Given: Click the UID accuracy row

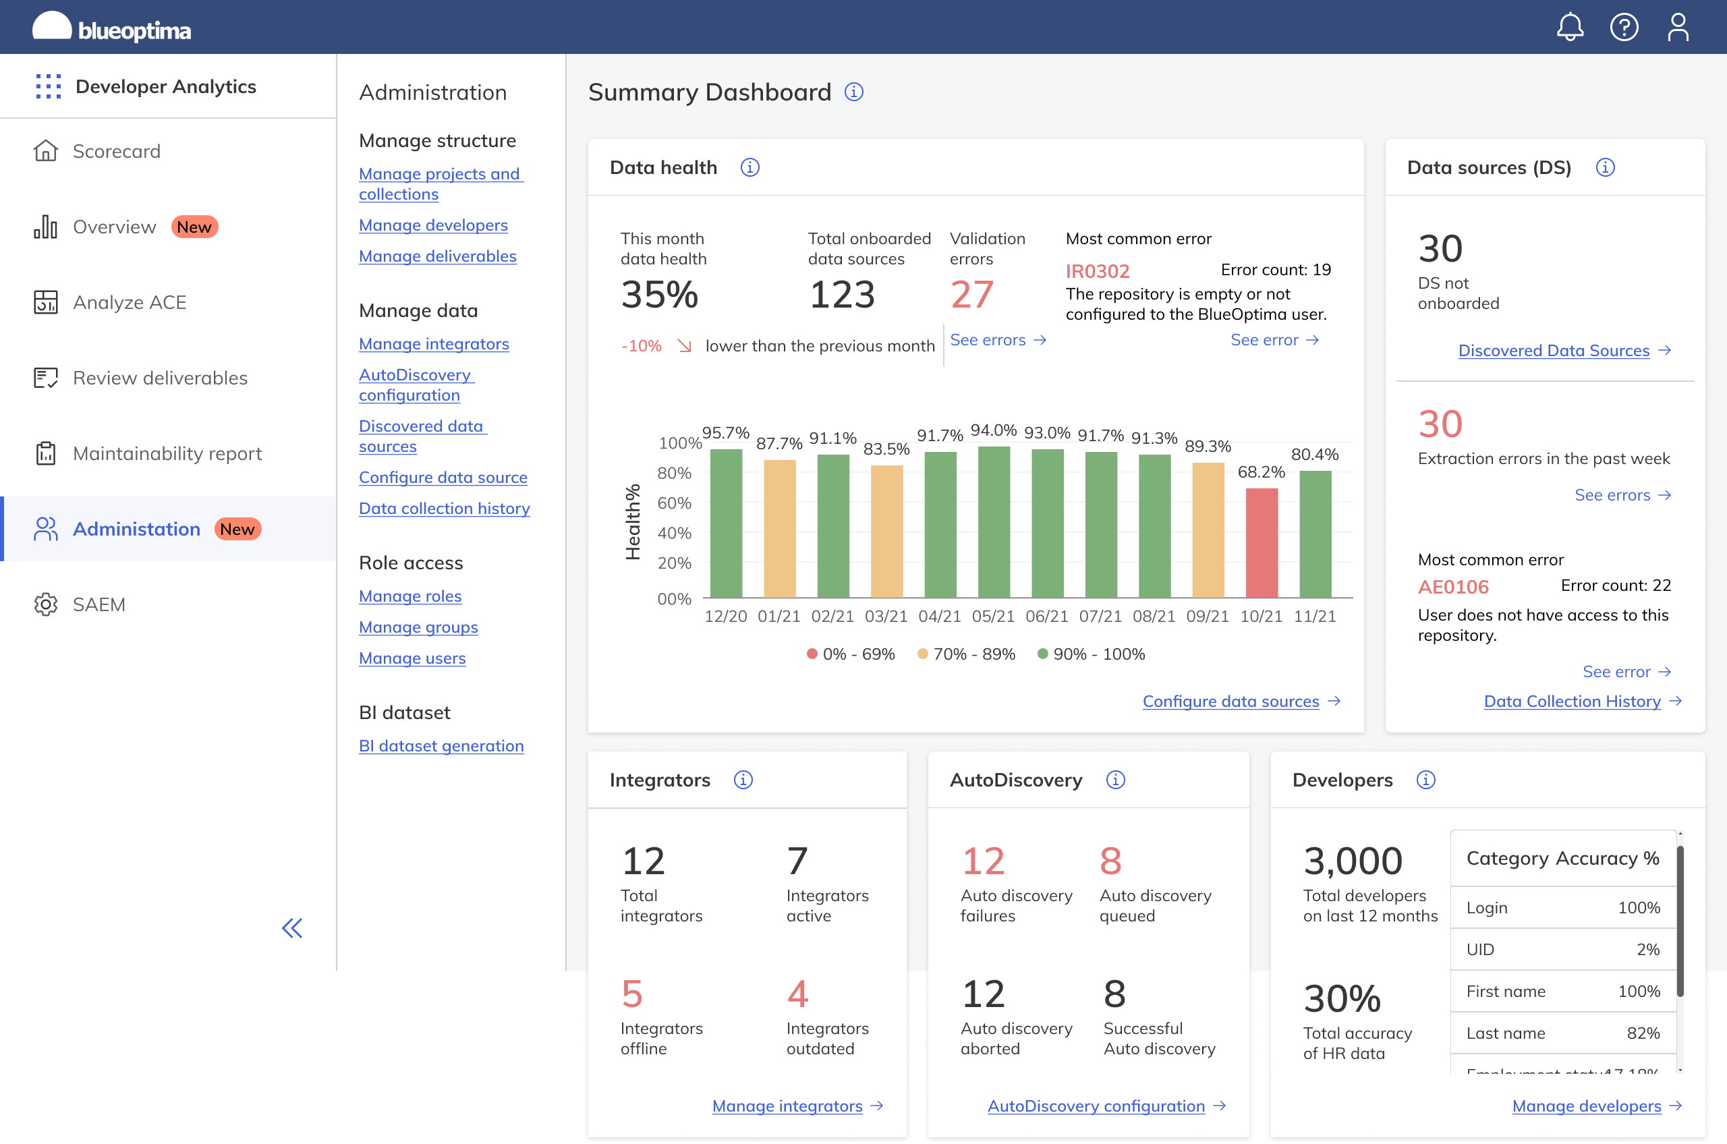Looking at the screenshot, I should pyautogui.click(x=1563, y=949).
